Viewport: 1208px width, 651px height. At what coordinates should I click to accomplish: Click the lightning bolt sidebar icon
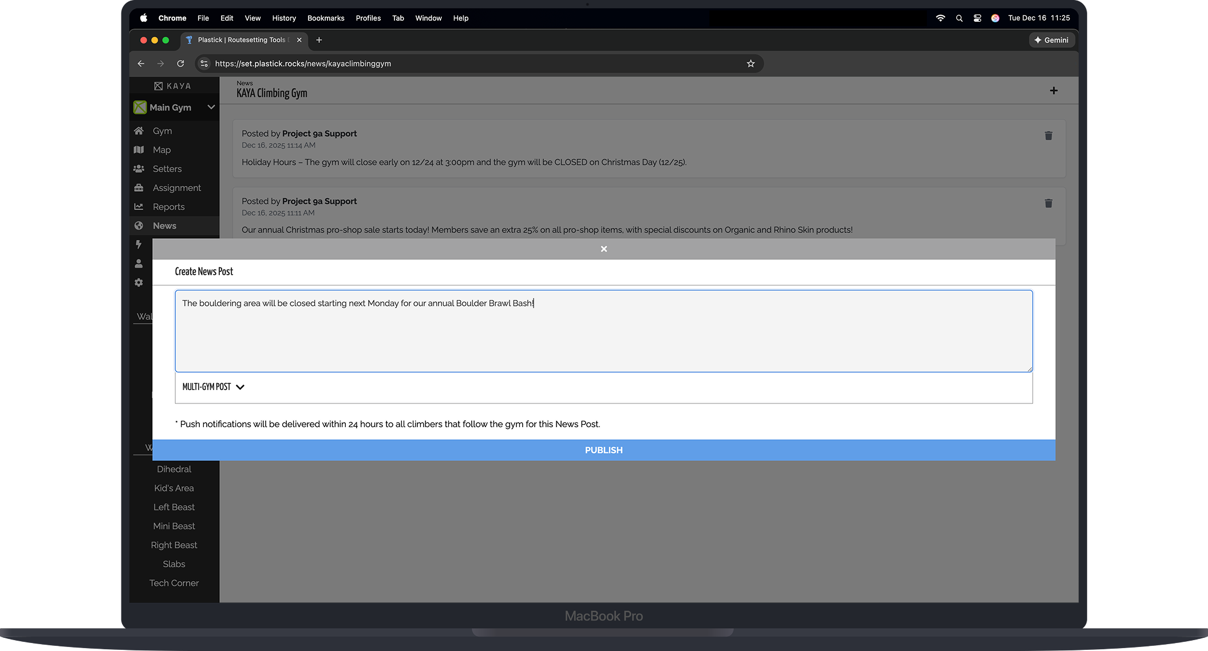click(139, 244)
